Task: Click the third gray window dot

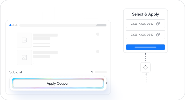Action: [x=16, y=25]
